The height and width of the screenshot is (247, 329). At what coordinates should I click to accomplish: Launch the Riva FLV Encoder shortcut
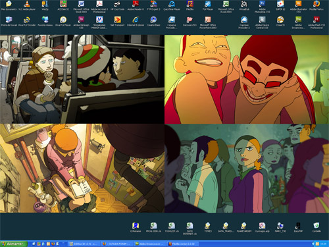(27, 21)
